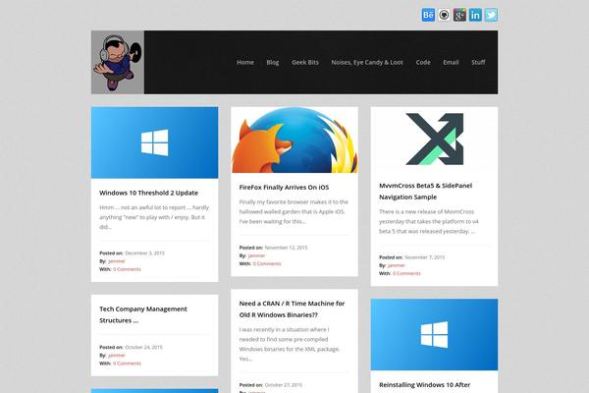Viewport: 589px width, 393px height.
Task: Open the Twitter social icon
Action: coord(491,15)
